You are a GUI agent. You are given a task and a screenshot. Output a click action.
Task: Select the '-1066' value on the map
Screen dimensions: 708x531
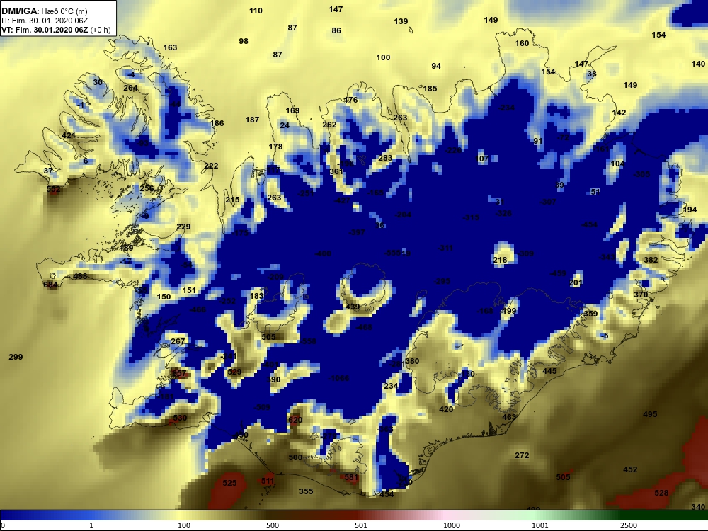[339, 378]
